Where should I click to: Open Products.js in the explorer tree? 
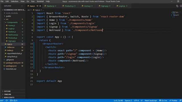point(13,38)
